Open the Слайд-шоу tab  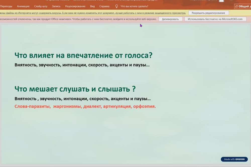tap(41, 6)
